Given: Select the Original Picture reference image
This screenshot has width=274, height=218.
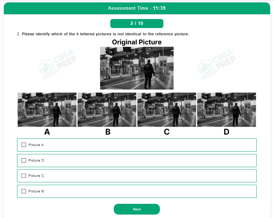Looking at the screenshot, I should (137, 68).
